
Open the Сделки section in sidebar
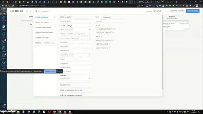click(3, 28)
